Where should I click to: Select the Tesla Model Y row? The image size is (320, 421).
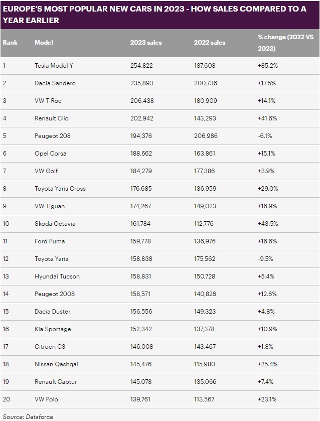[x=160, y=66]
